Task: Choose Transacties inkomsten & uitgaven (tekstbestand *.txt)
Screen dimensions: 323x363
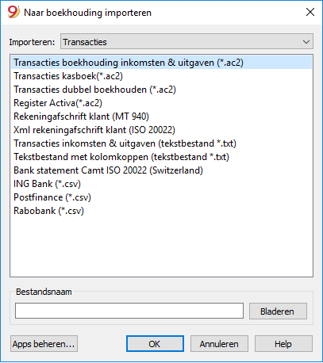Action: (x=161, y=143)
